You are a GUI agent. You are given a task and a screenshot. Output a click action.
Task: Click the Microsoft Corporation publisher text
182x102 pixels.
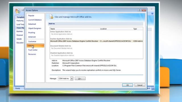pos(71,63)
